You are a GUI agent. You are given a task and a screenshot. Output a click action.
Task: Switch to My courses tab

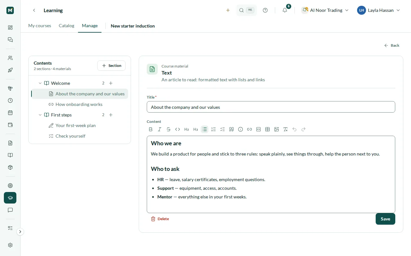[x=39, y=26]
